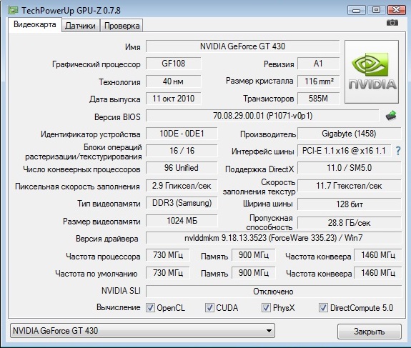Select the transistors value 585M
Viewport: 411px width, 348px height.
click(x=319, y=99)
